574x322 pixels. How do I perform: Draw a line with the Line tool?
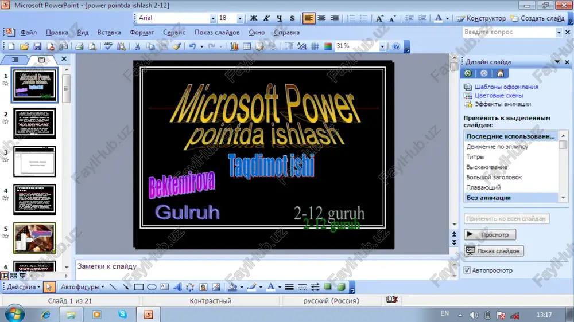[113, 287]
